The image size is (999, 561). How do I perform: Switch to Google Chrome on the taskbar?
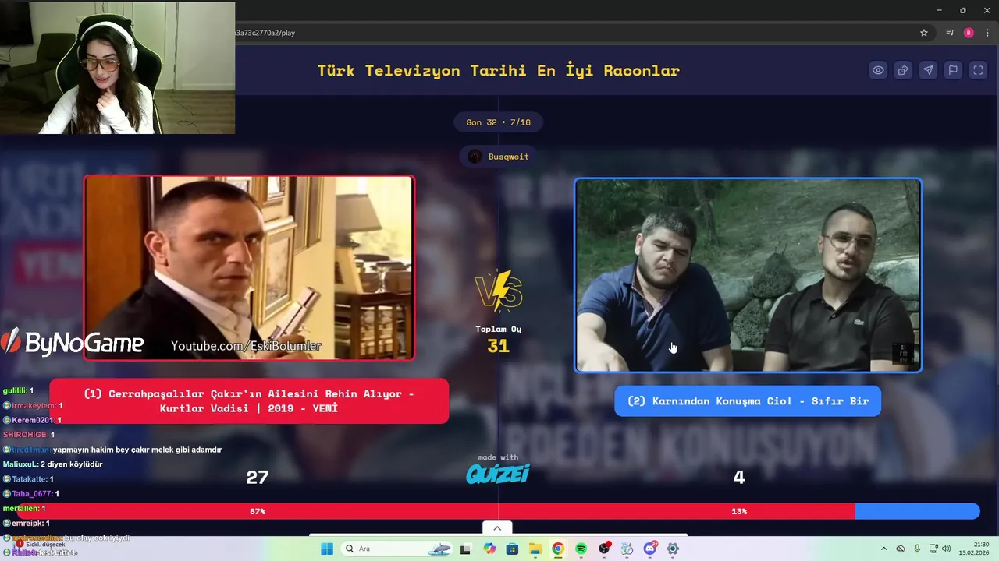[x=558, y=549]
